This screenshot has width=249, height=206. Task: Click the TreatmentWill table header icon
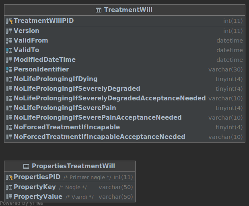(99, 10)
